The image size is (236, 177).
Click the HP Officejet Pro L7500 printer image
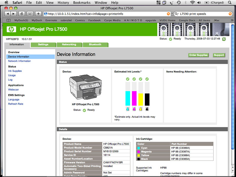tap(86, 87)
